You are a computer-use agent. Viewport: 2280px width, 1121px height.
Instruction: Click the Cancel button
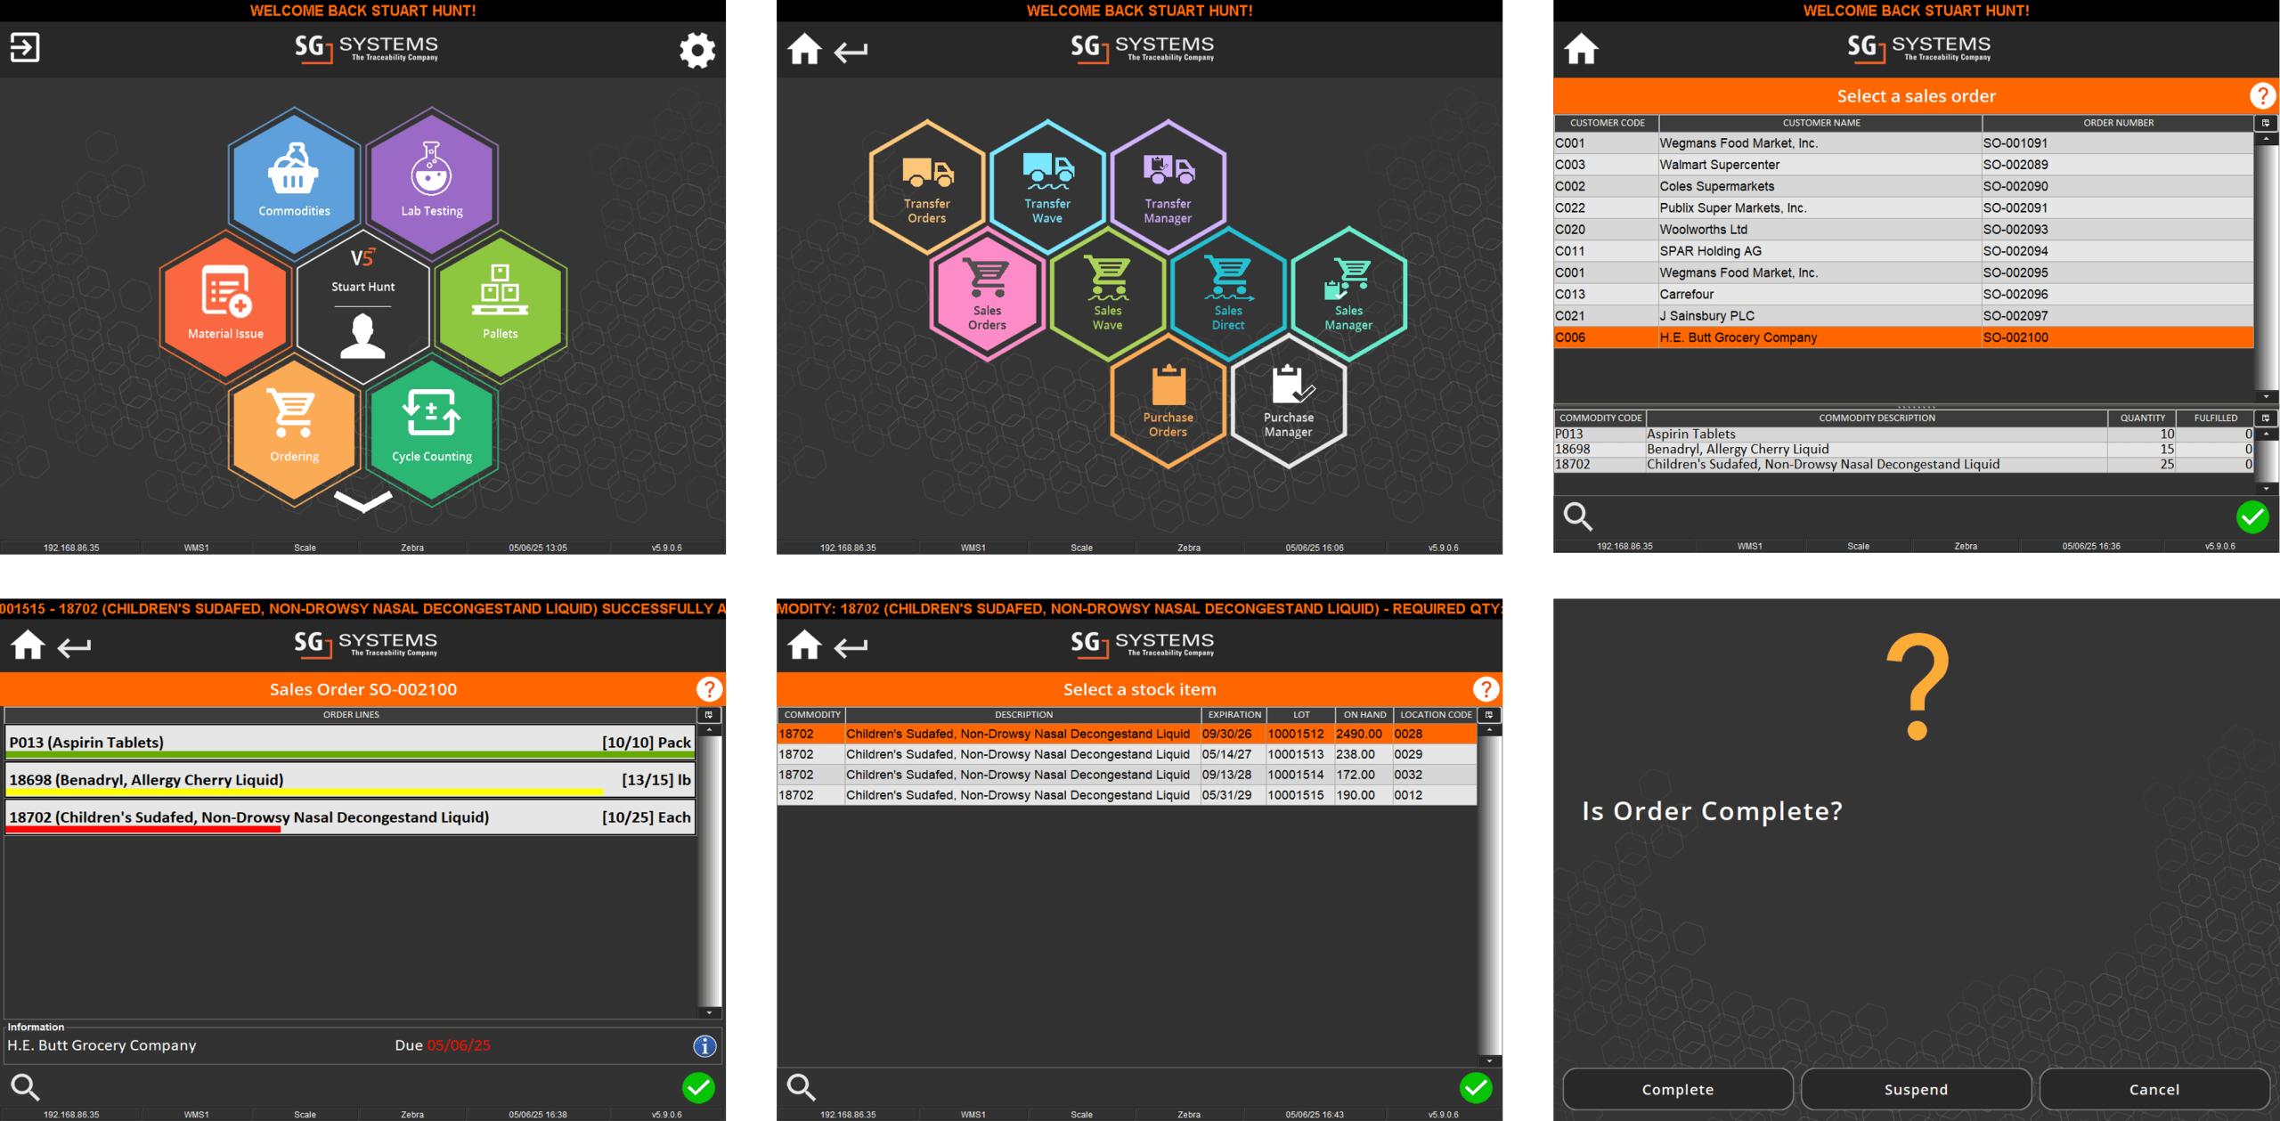[x=2154, y=1089]
